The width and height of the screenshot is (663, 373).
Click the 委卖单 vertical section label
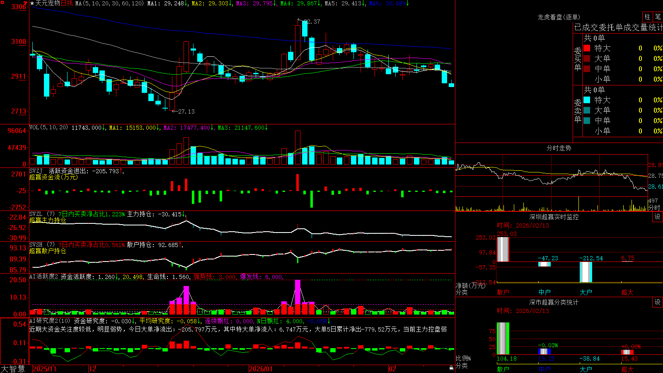click(x=578, y=111)
